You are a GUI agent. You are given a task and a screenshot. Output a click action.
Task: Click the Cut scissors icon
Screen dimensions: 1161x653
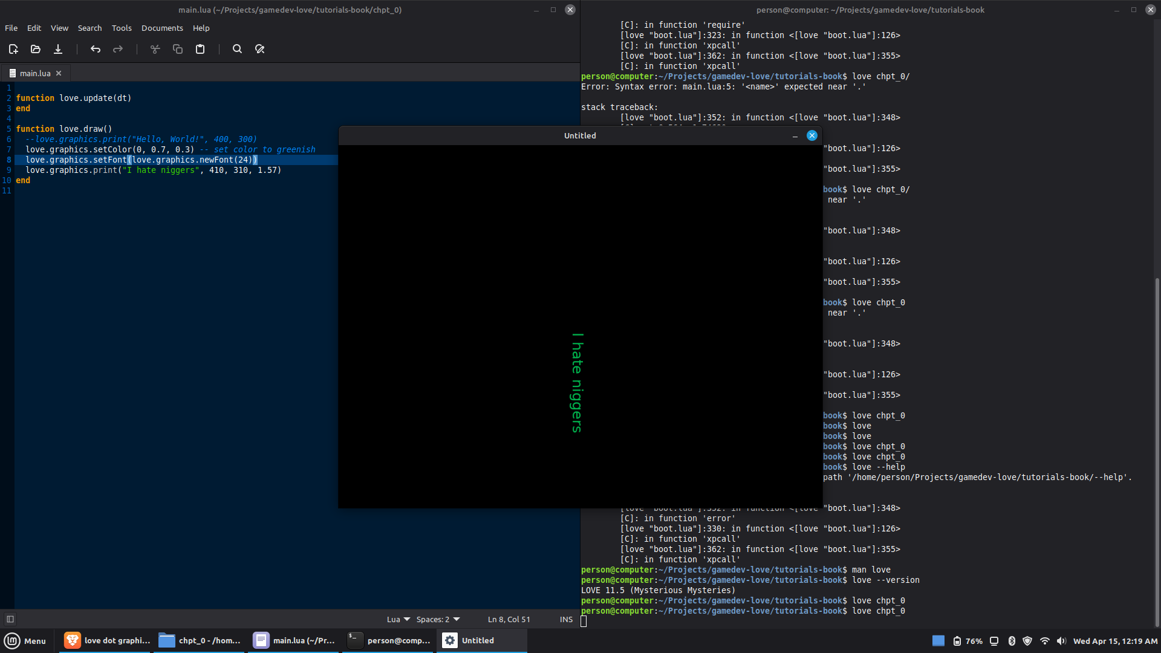tap(155, 49)
